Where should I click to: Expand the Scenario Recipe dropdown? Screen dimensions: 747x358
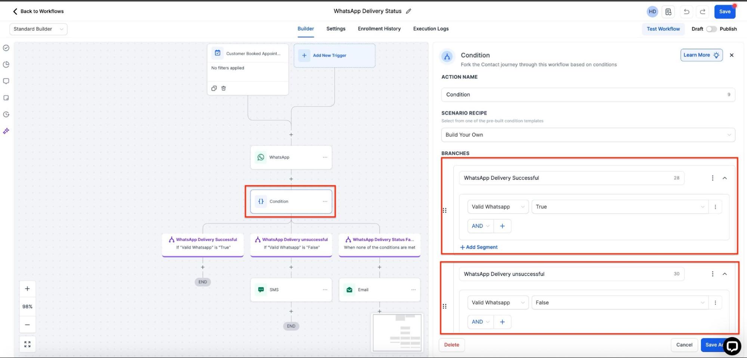(x=588, y=135)
